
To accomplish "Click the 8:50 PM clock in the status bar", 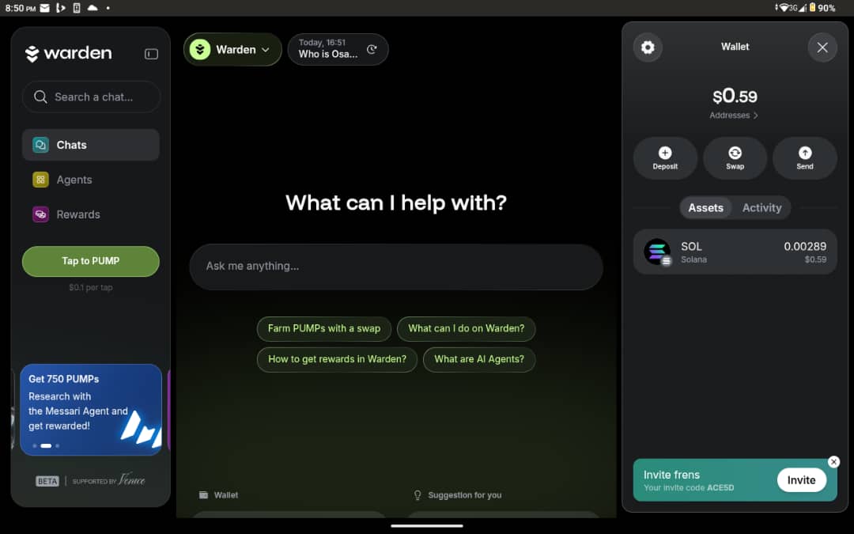I will click(x=20, y=8).
